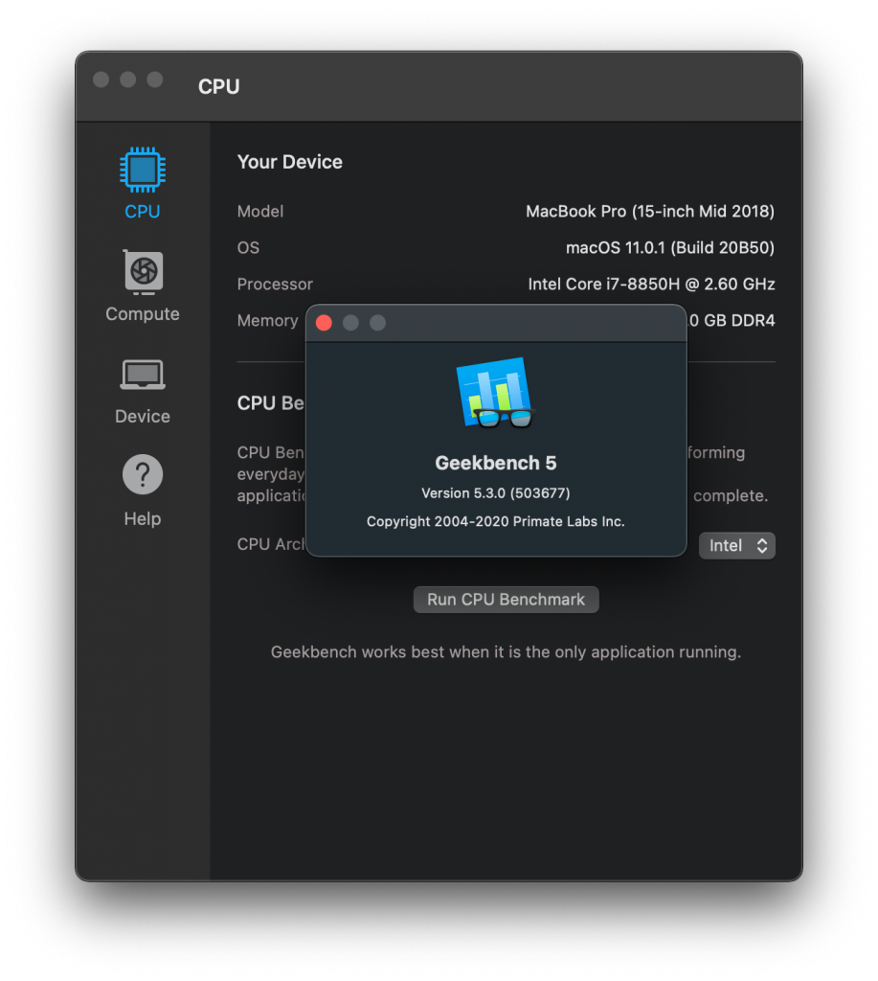The image size is (878, 981).
Task: Click the Processor label
Action: click(275, 284)
